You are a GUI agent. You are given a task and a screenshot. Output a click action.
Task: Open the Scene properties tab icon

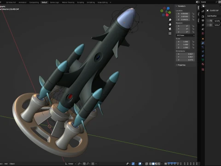(203, 29)
